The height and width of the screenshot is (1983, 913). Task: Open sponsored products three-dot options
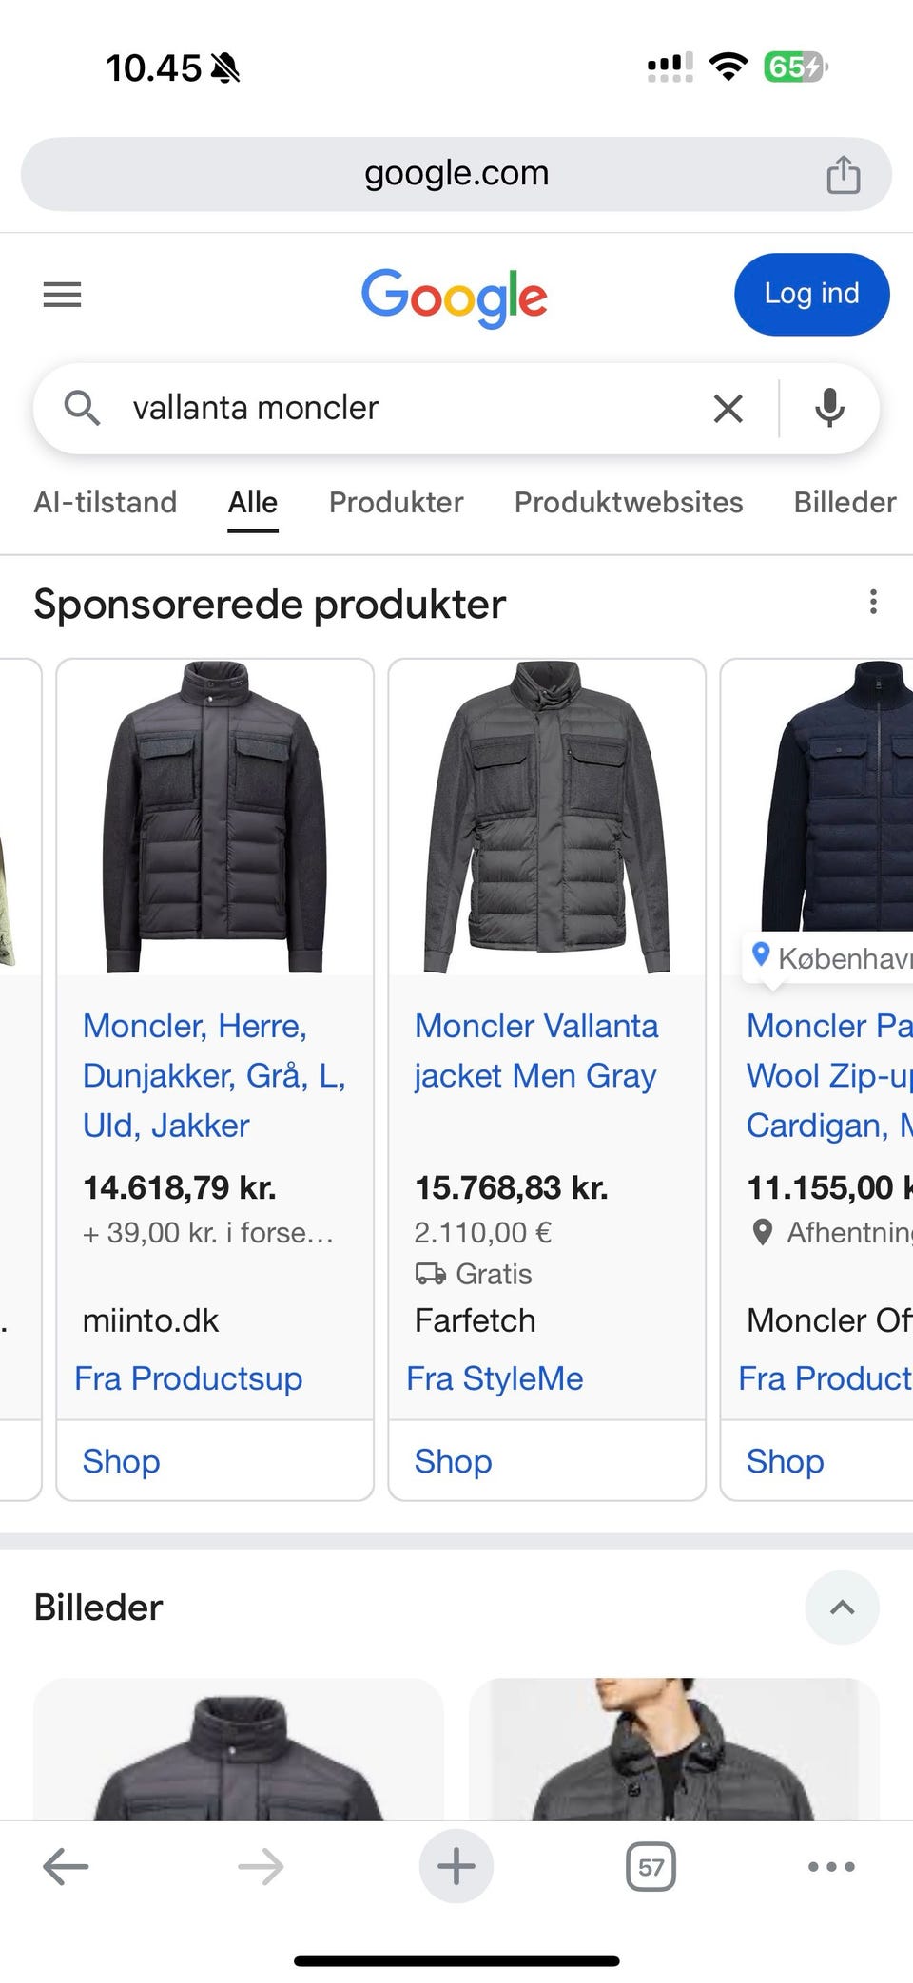[x=873, y=602]
